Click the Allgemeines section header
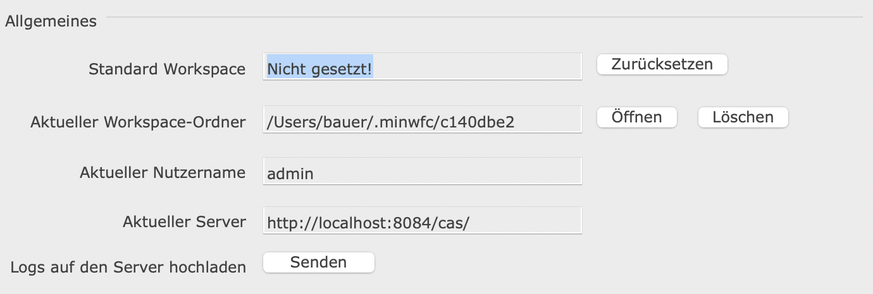The image size is (873, 294). coord(51,21)
